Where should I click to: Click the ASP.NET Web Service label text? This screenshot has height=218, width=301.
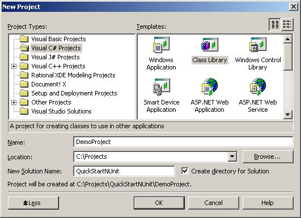[258, 106]
